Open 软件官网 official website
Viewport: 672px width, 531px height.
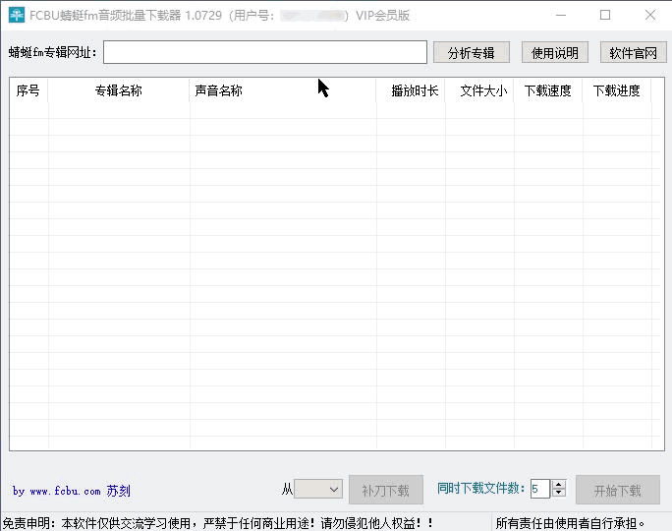click(x=633, y=53)
